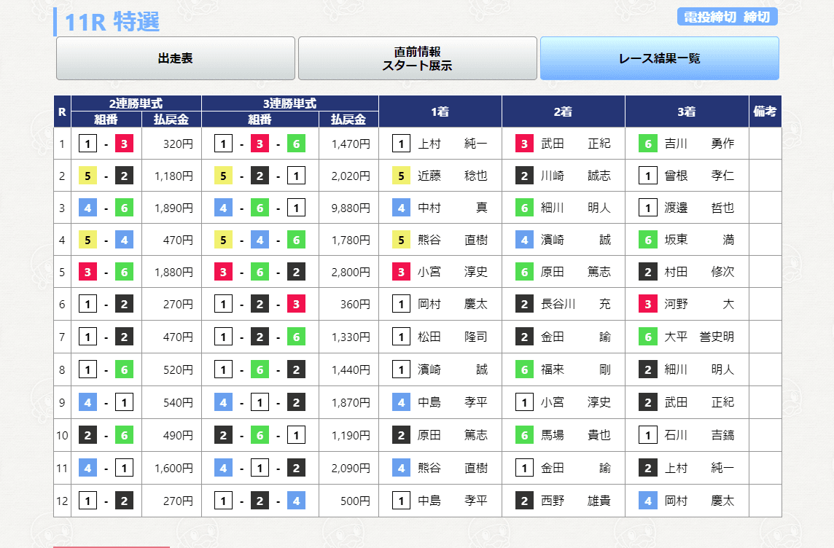This screenshot has height=548, width=834.
Task: Select race 8 exacta payout 520円
Action: tap(178, 370)
